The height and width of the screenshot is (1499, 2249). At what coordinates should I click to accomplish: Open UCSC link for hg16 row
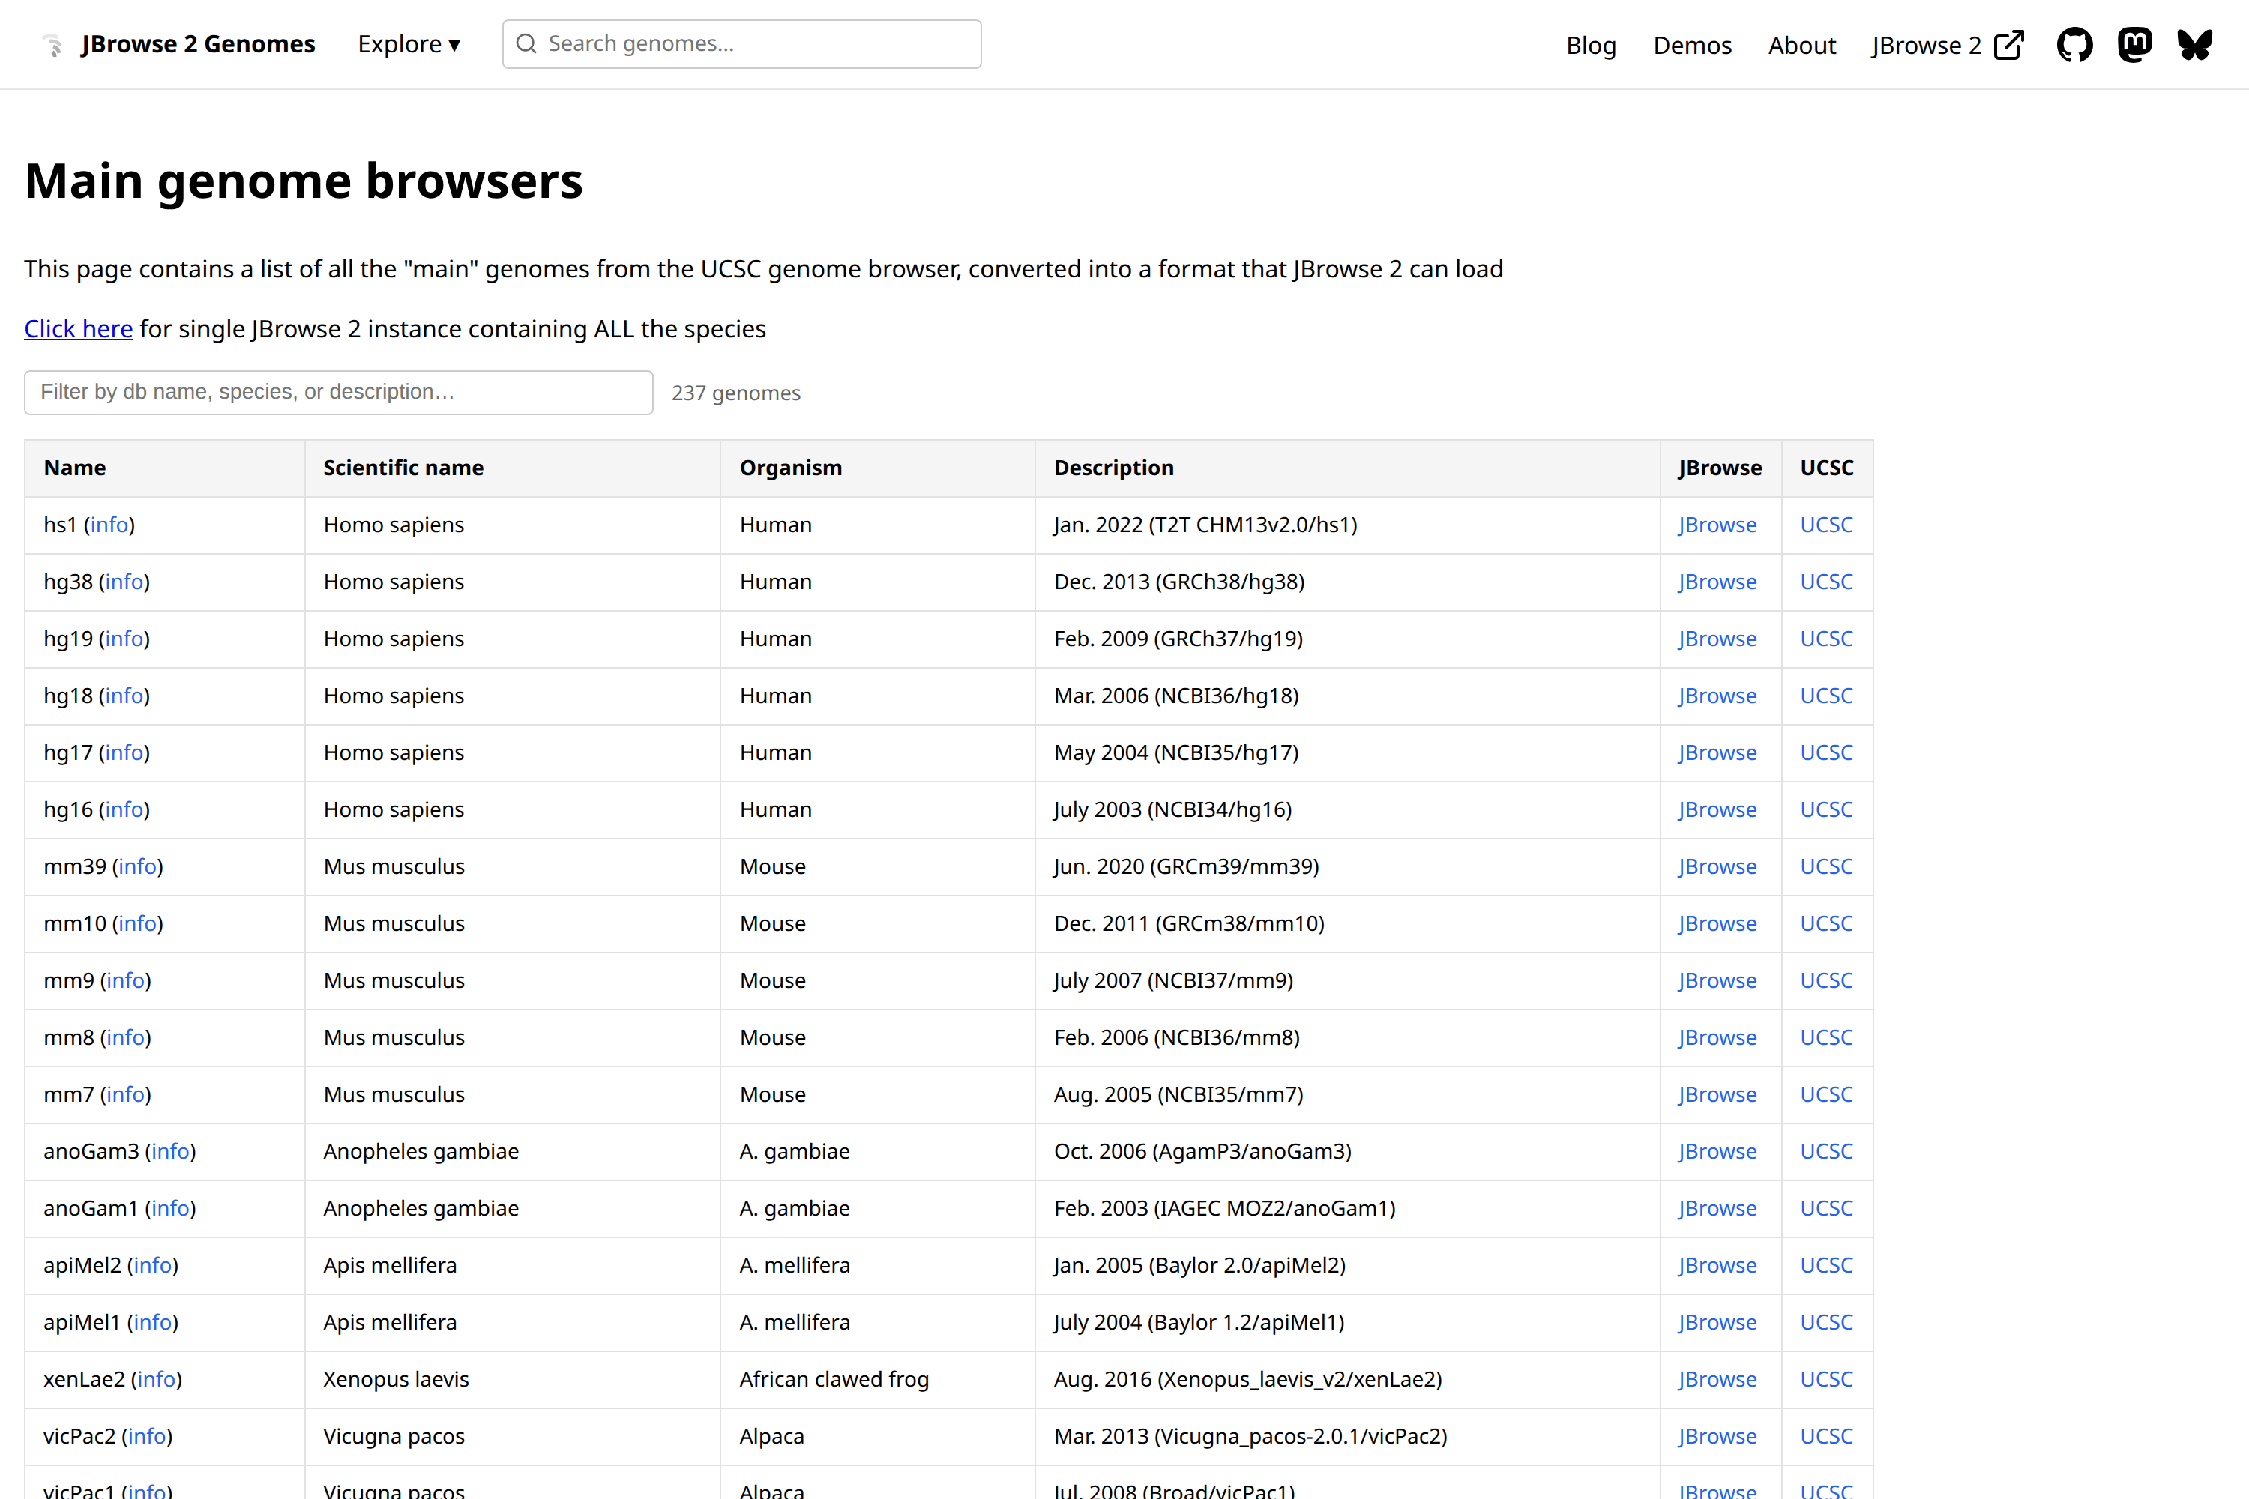(x=1826, y=809)
